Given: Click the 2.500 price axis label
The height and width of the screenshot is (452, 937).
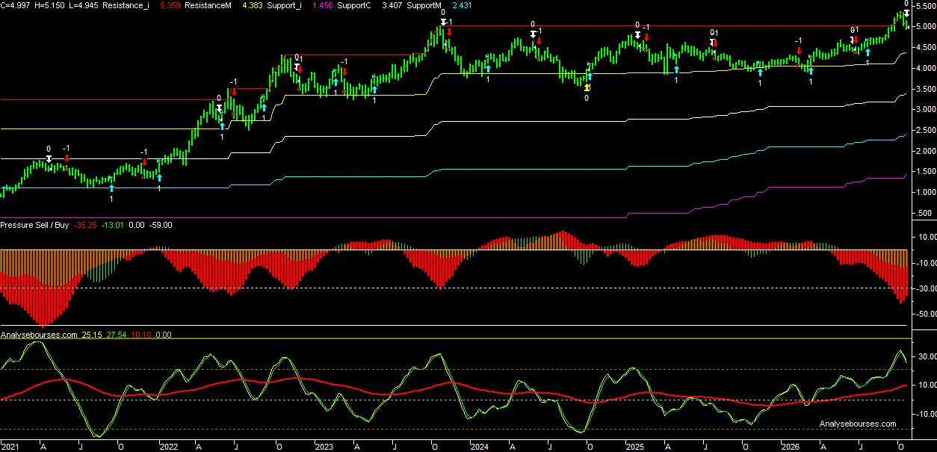Looking at the screenshot, I should (x=924, y=131).
